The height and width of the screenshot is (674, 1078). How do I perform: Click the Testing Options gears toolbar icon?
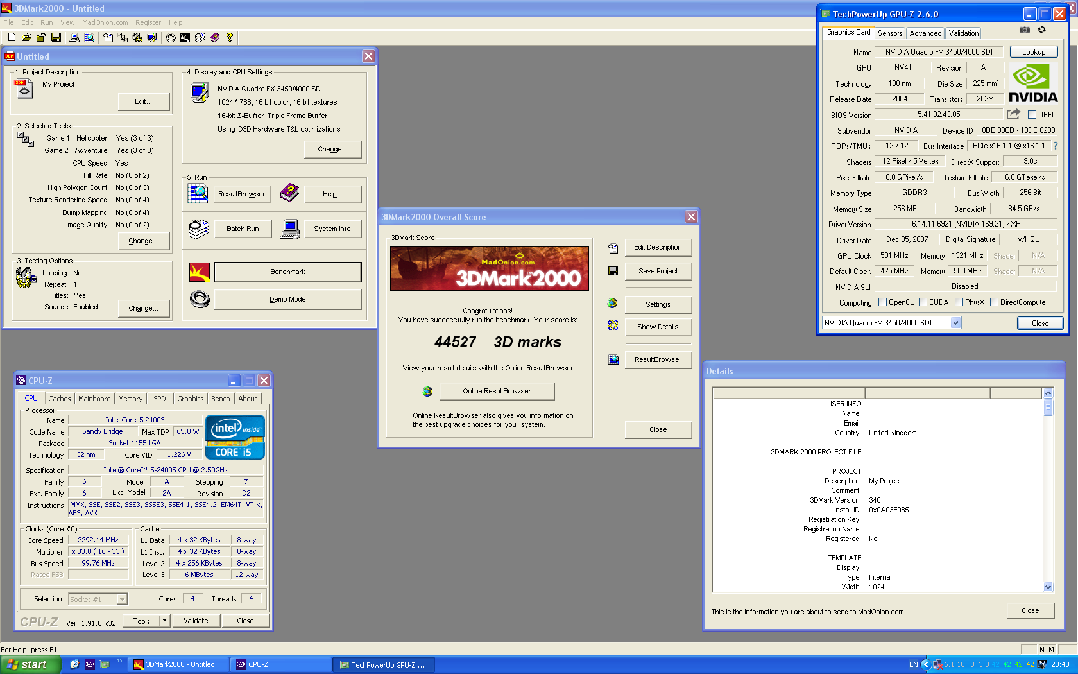point(137,38)
